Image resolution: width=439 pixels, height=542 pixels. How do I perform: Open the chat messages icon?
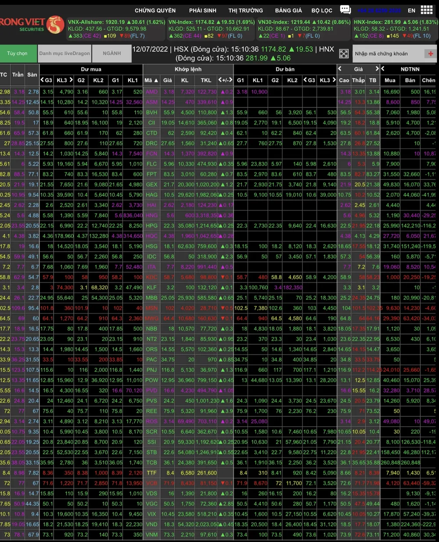coord(345,10)
